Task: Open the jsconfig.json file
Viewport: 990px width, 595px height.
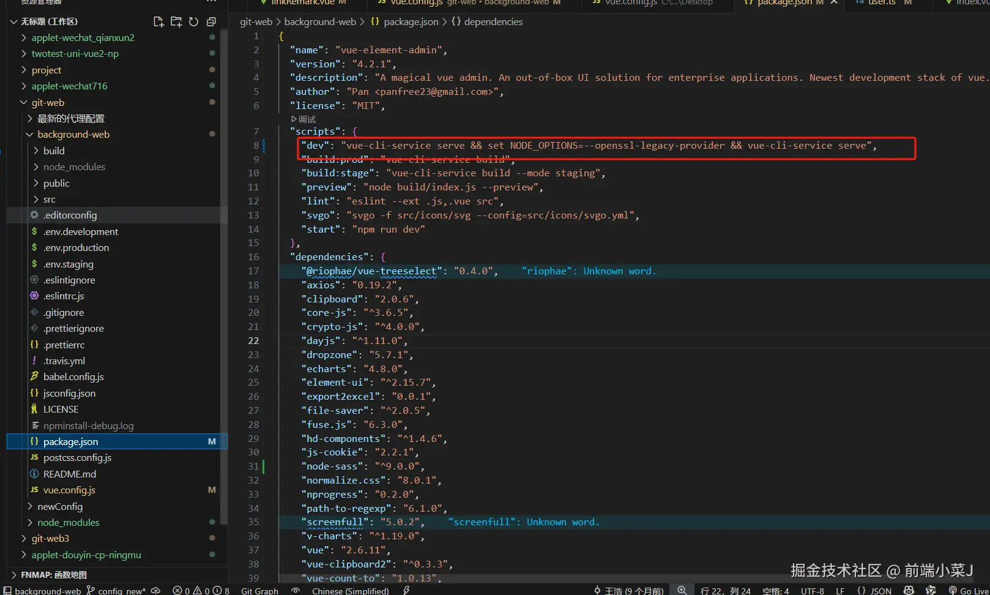Action: [69, 394]
